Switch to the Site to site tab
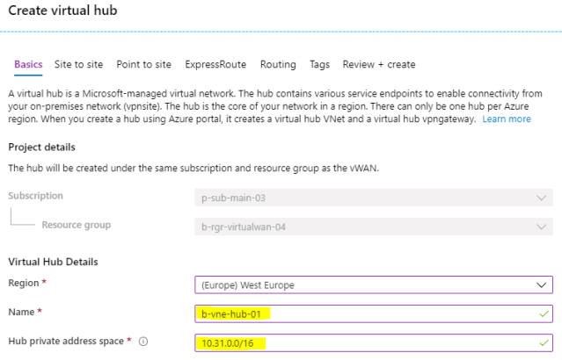 (77, 64)
